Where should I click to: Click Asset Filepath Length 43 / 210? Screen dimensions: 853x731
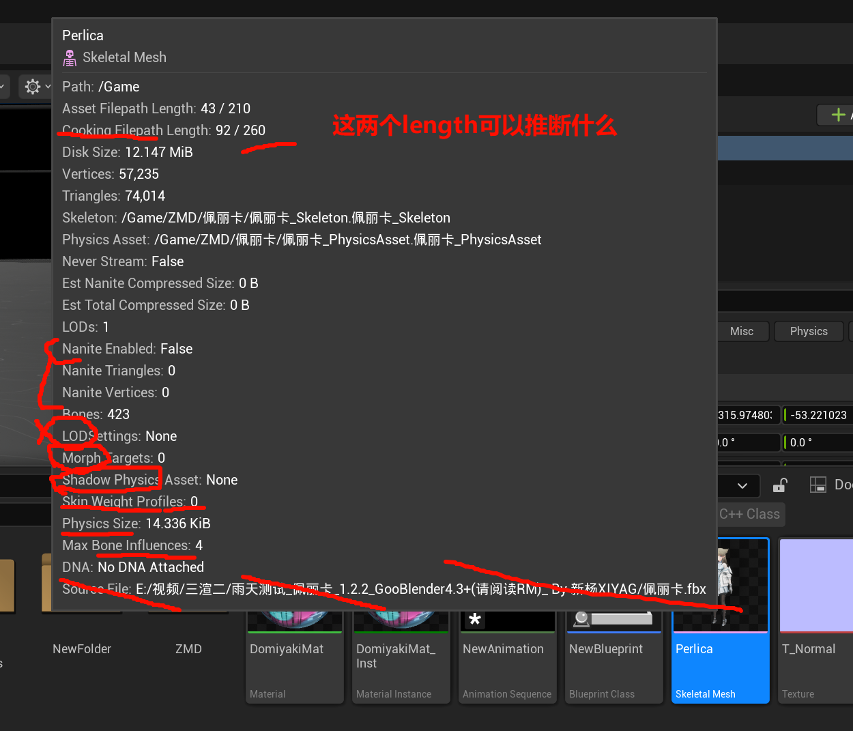click(x=156, y=109)
